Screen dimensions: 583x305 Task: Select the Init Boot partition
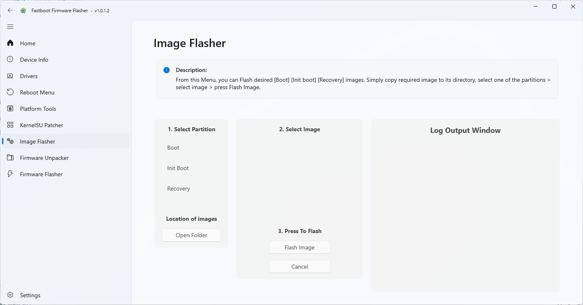(x=177, y=168)
